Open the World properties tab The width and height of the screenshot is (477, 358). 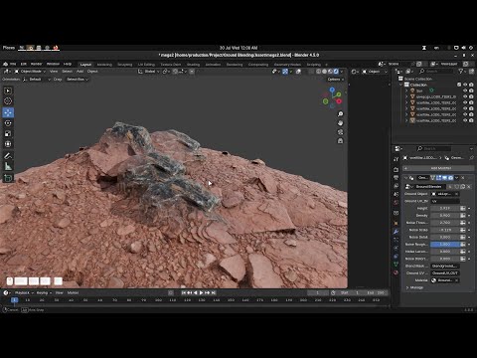click(x=396, y=203)
